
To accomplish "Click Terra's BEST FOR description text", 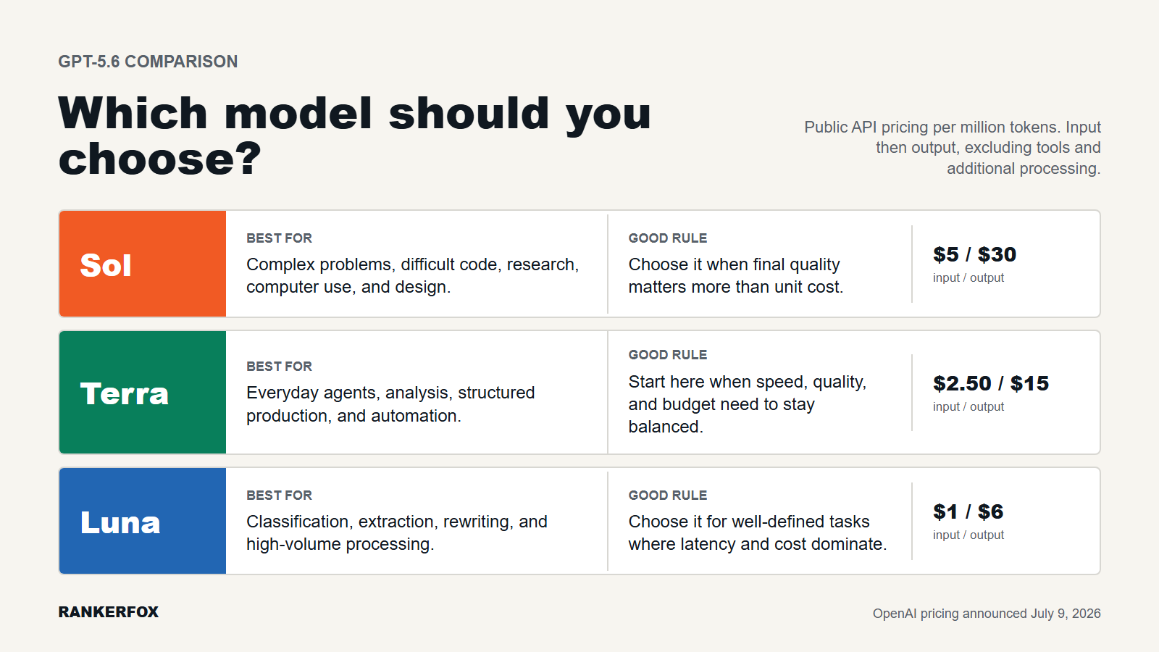I will (x=390, y=404).
